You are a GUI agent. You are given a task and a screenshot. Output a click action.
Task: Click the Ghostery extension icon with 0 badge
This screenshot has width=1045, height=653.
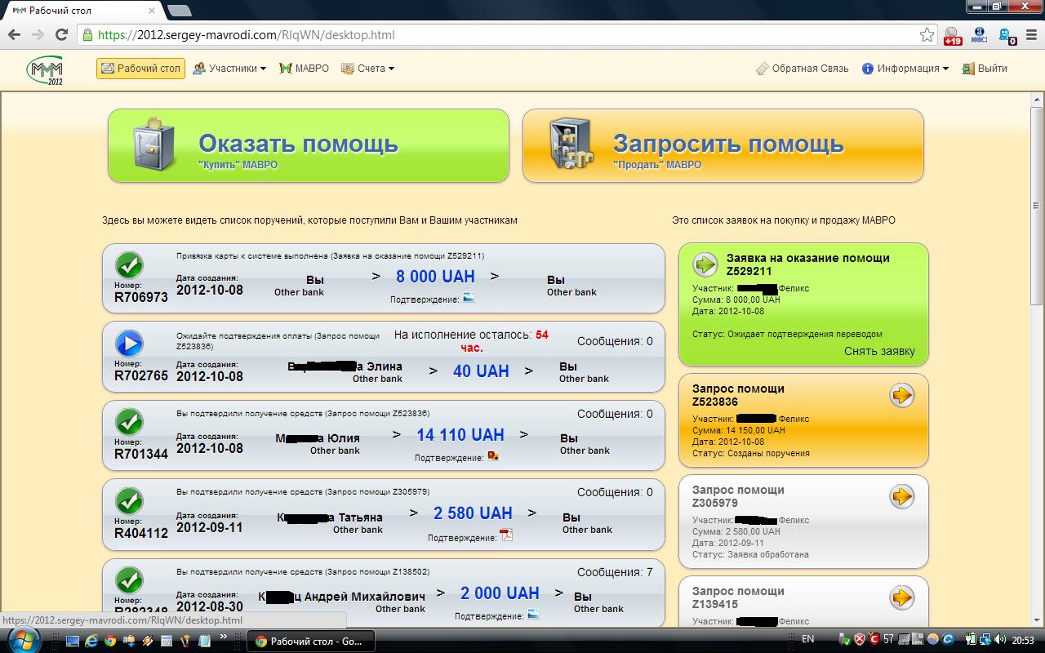coord(1008,35)
